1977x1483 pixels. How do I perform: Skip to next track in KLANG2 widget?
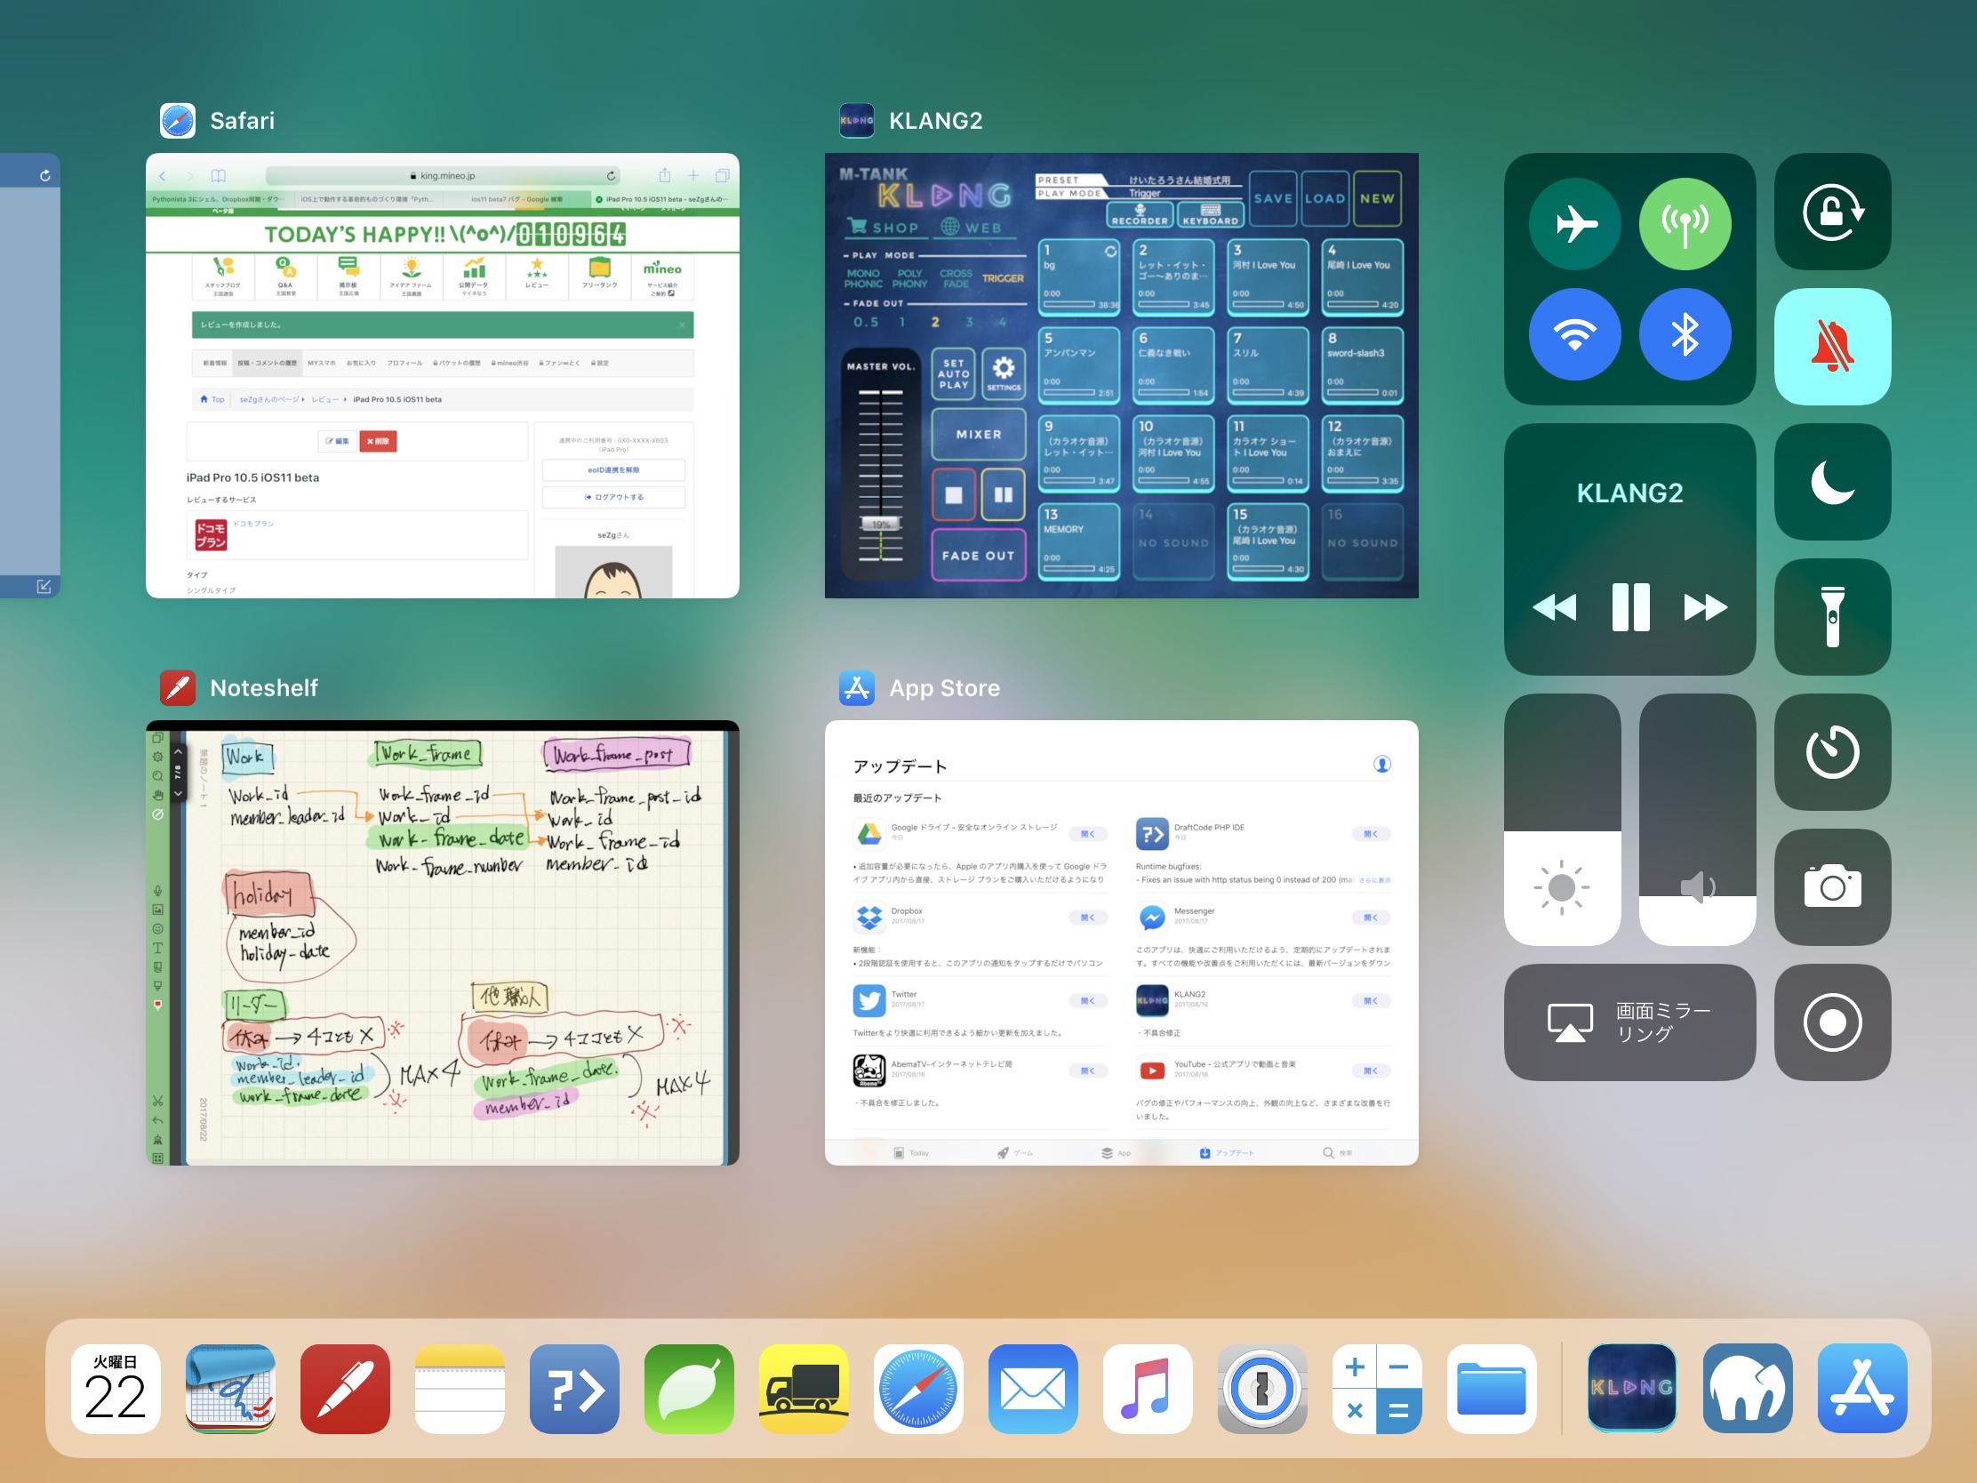[1704, 608]
